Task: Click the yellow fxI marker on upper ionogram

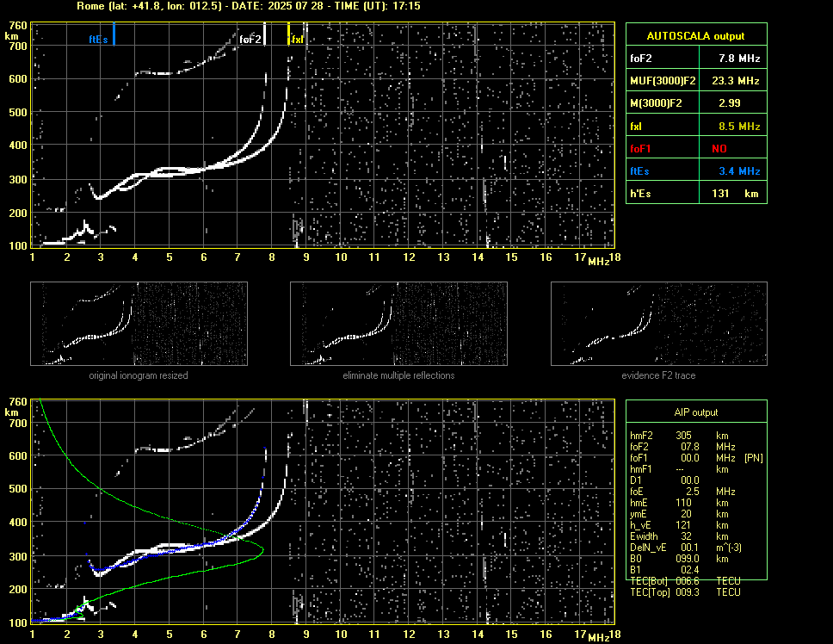Action: pyautogui.click(x=288, y=33)
